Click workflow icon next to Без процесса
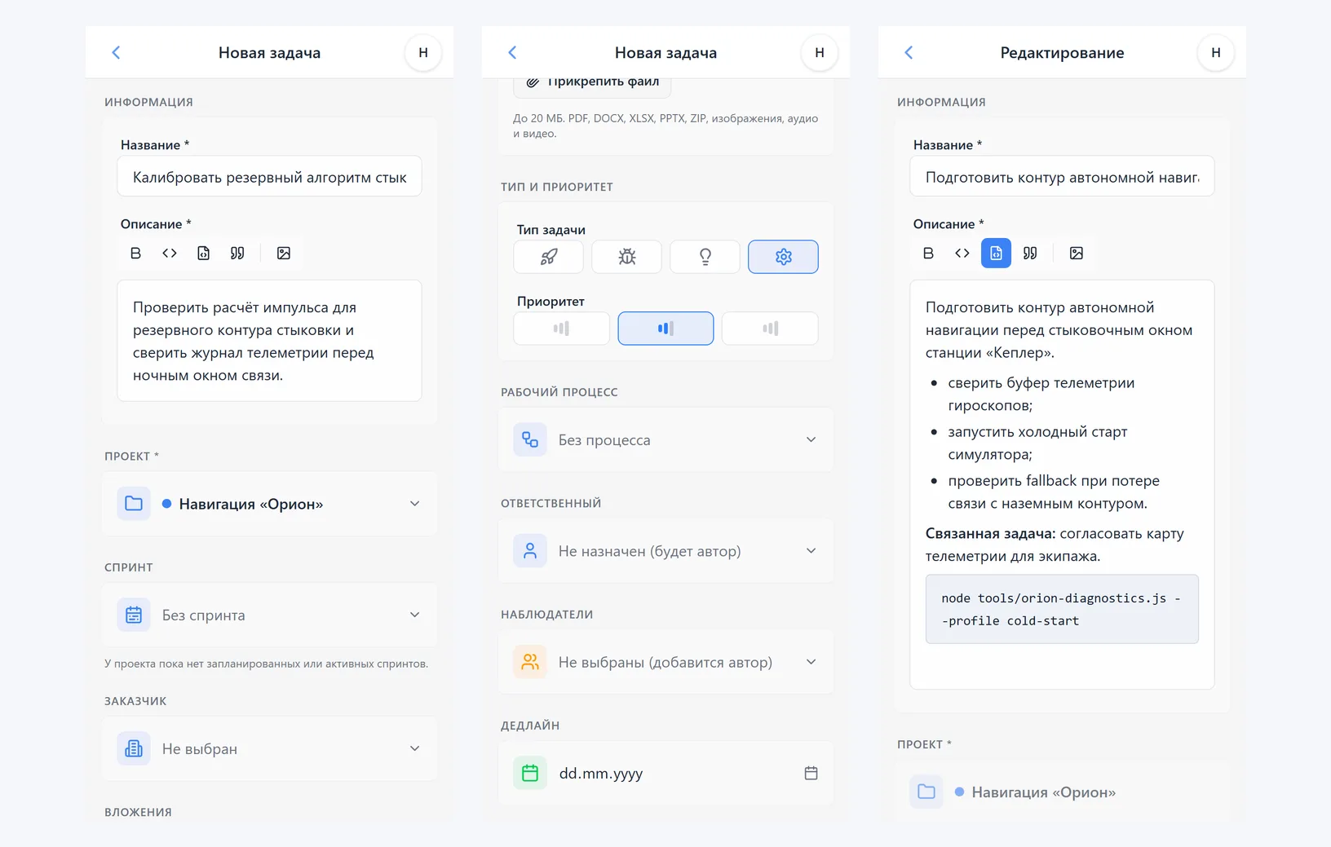 (530, 439)
